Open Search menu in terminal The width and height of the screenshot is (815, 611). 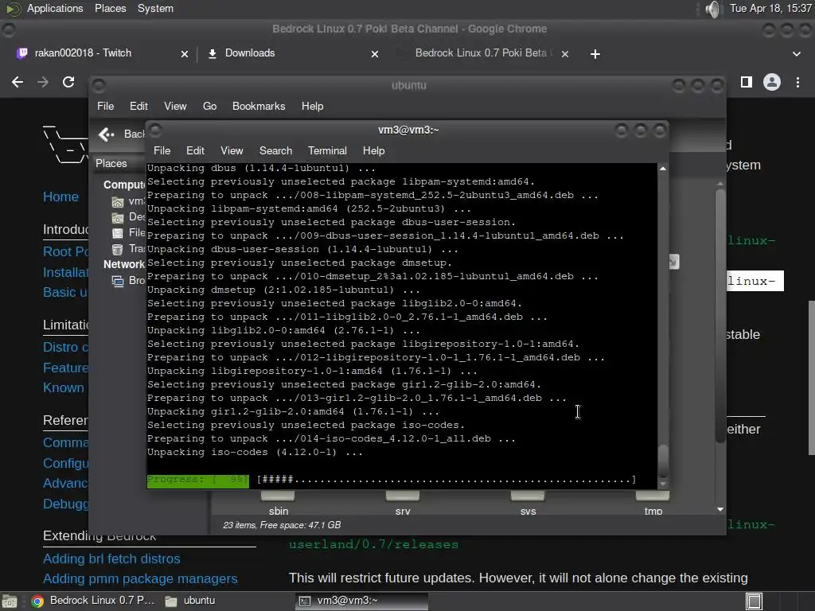(x=275, y=150)
